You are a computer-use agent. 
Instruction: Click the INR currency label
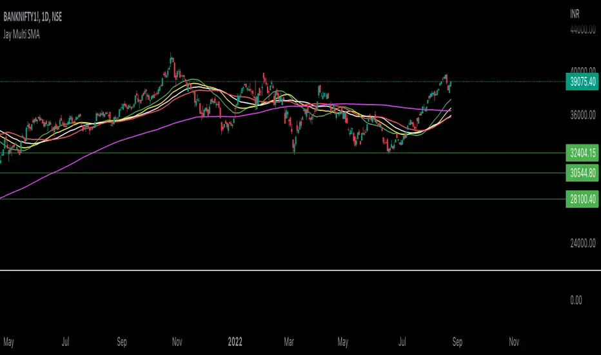pos(575,14)
